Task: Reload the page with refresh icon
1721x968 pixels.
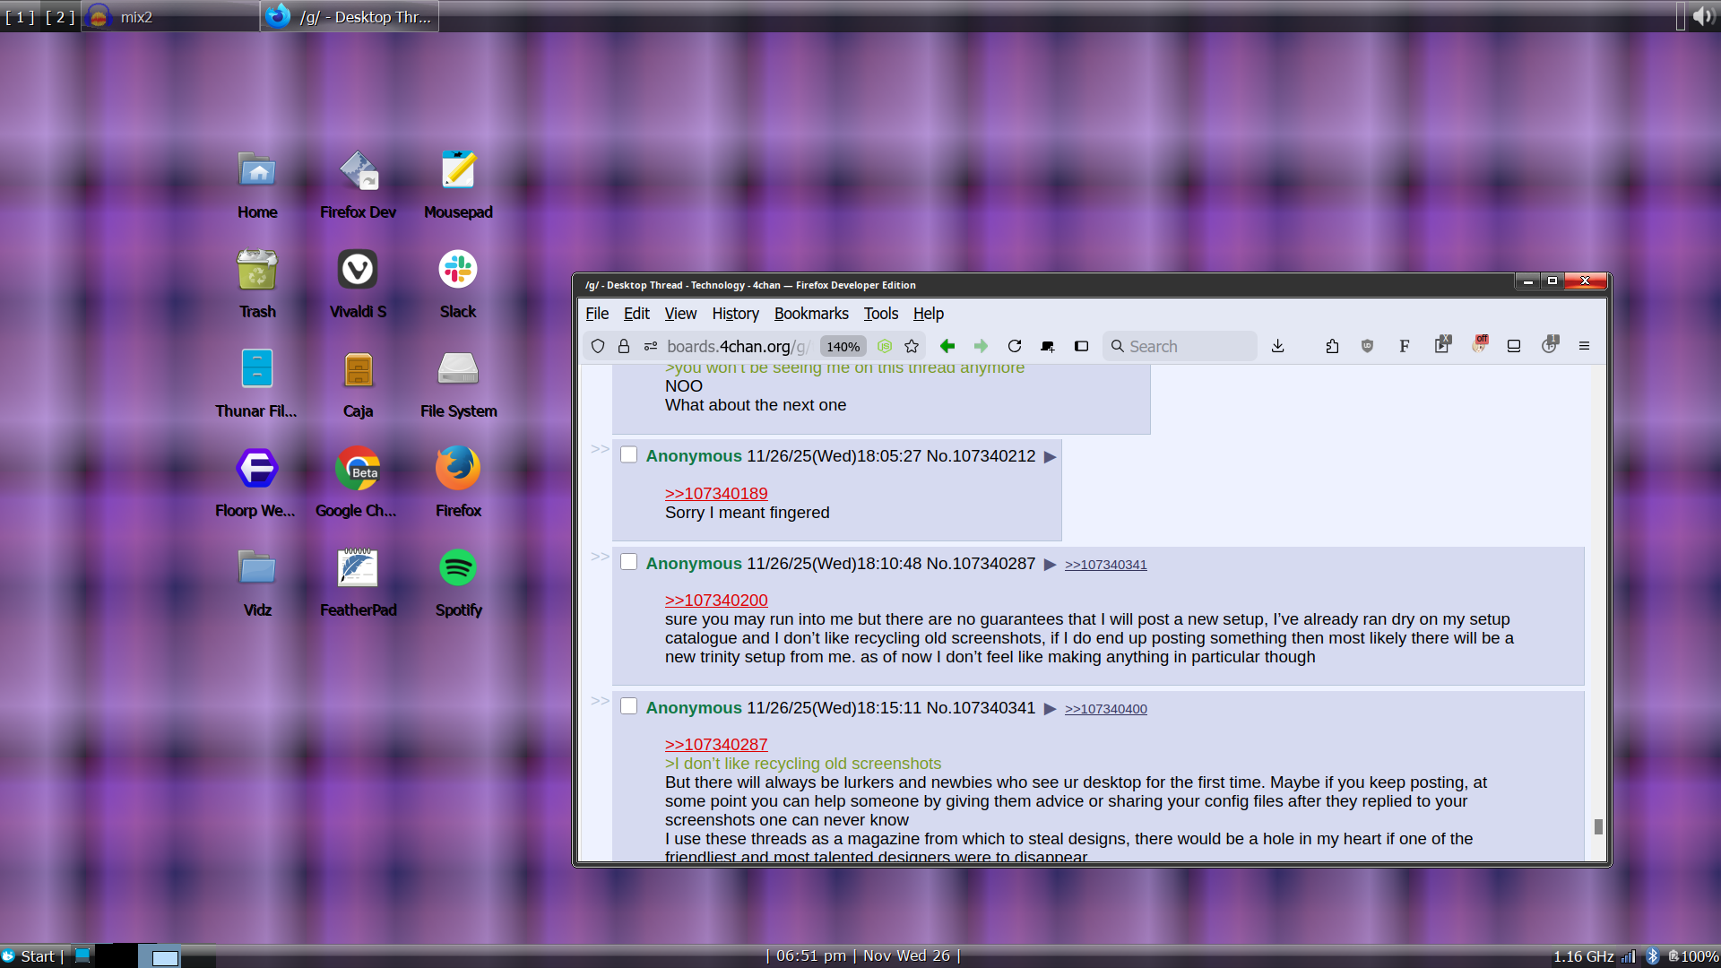Action: tap(1015, 346)
